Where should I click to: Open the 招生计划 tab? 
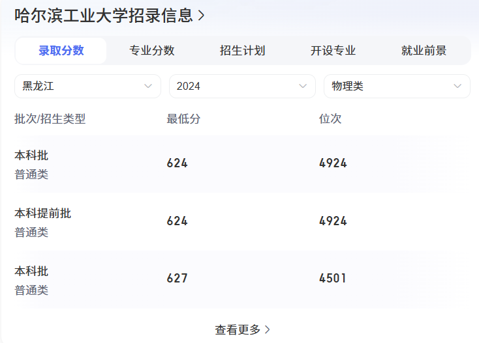coord(242,51)
